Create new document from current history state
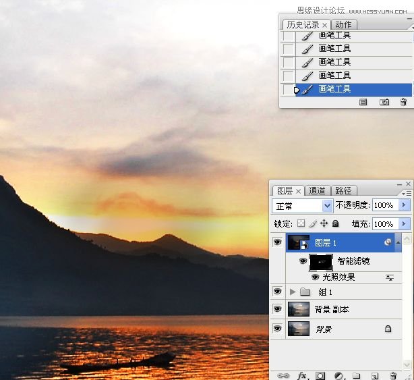The height and width of the screenshot is (380, 414). point(363,102)
